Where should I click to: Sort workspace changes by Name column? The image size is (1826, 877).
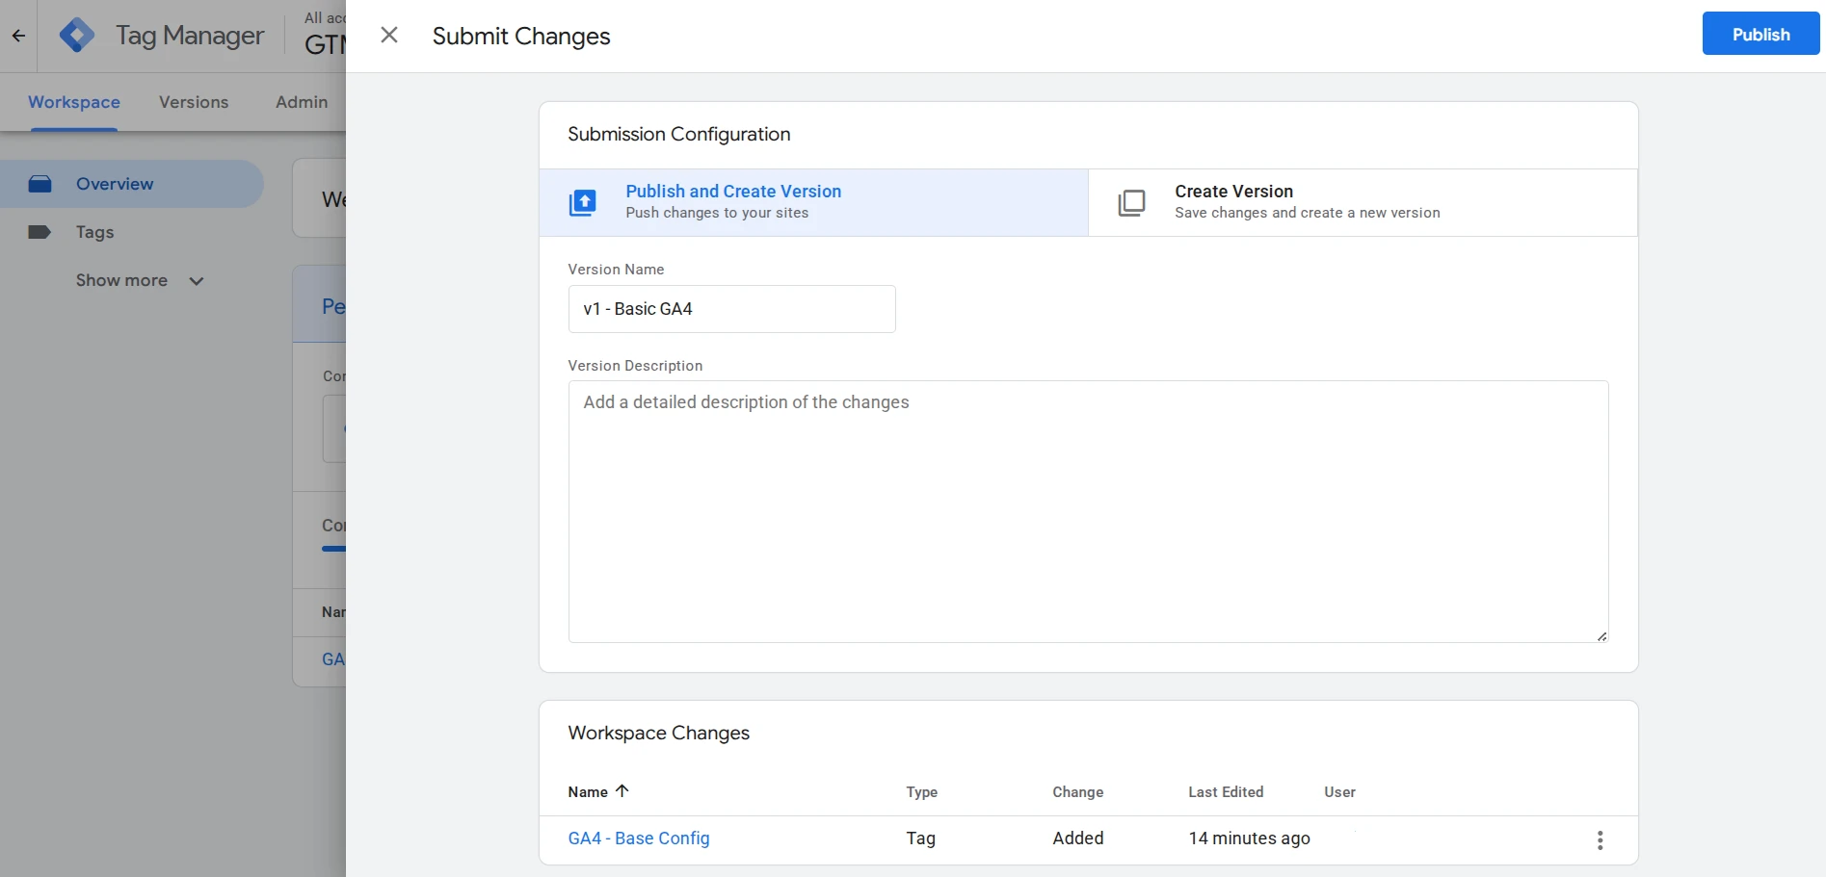597,791
